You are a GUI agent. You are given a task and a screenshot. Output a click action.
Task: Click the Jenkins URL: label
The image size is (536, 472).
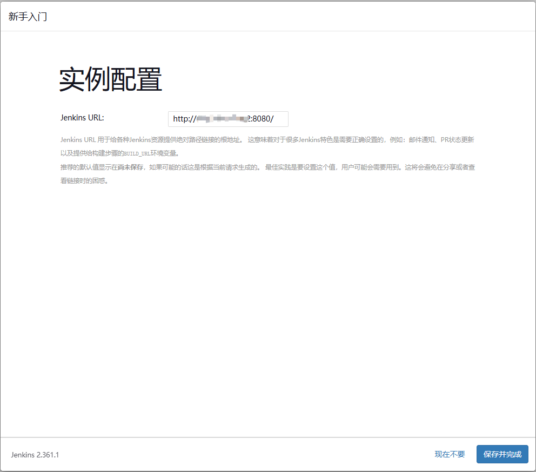(82, 118)
